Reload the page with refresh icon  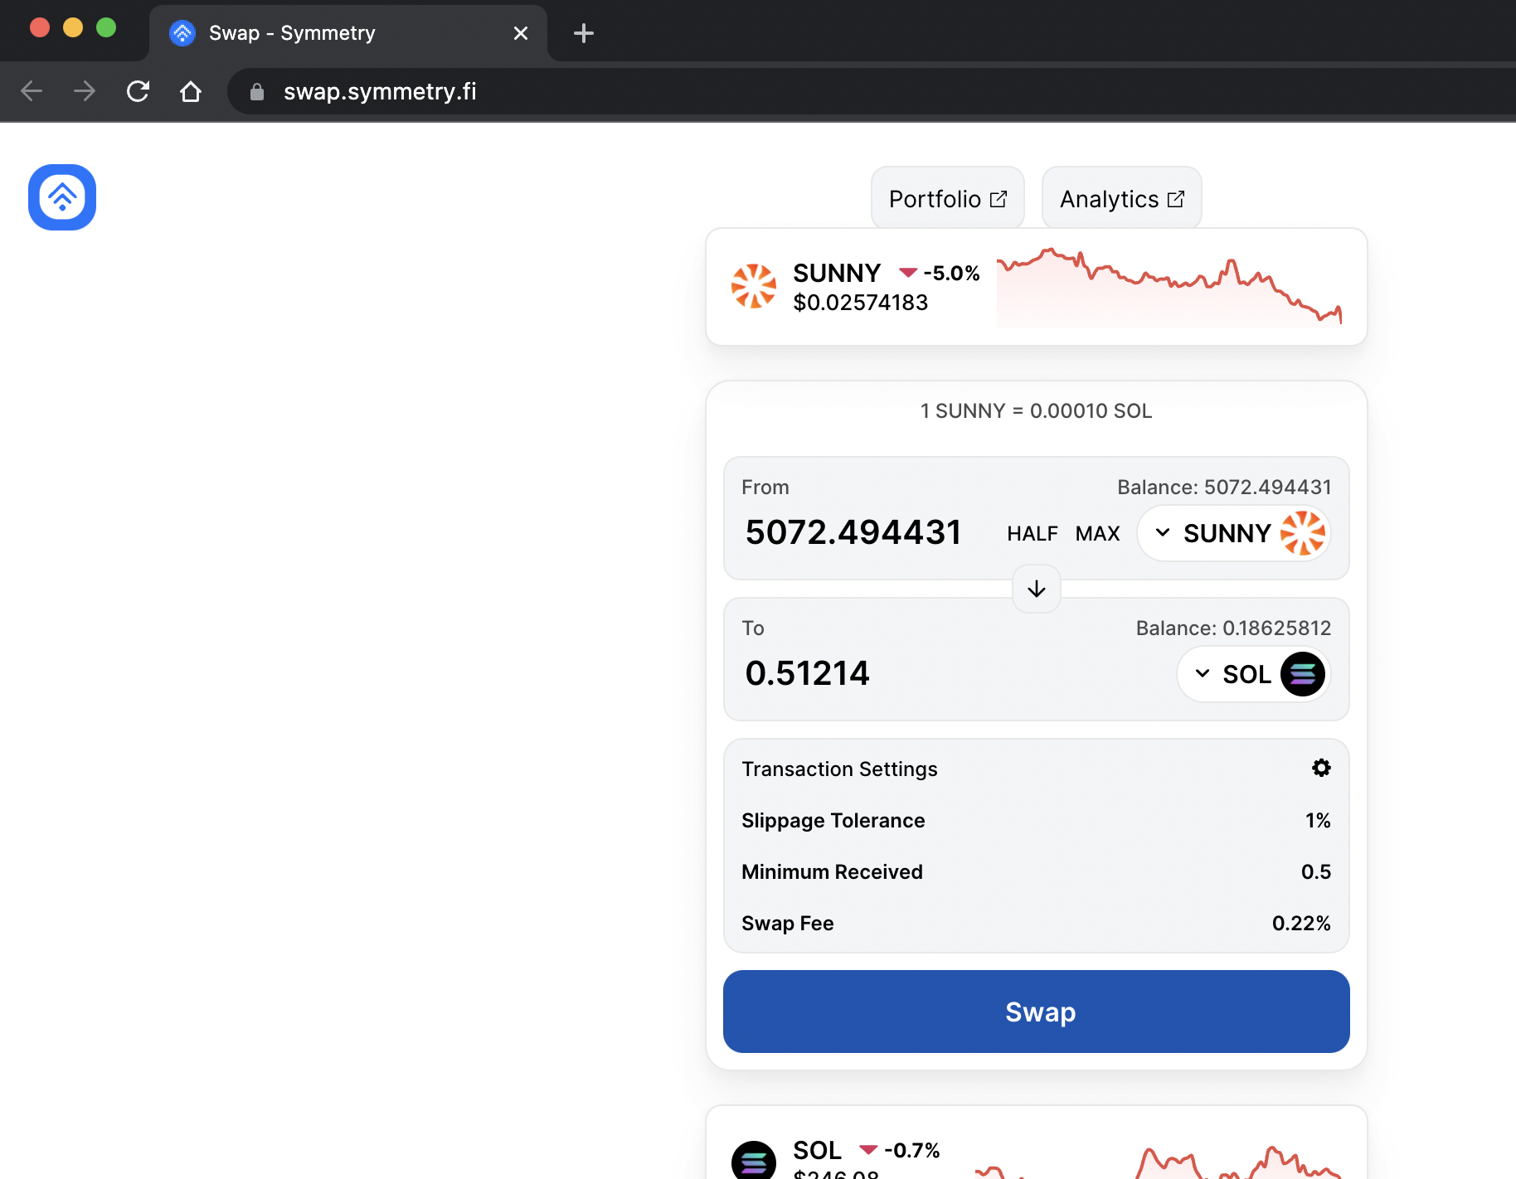pos(138,91)
